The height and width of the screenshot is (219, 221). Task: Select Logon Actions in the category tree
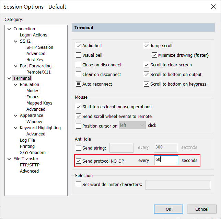click(x=33, y=35)
